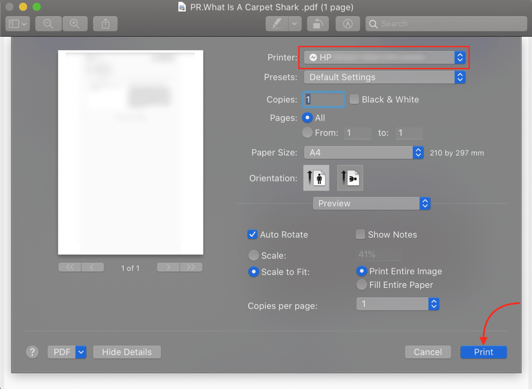
Task: Disable the Auto Rotate checkbox
Action: tap(252, 235)
